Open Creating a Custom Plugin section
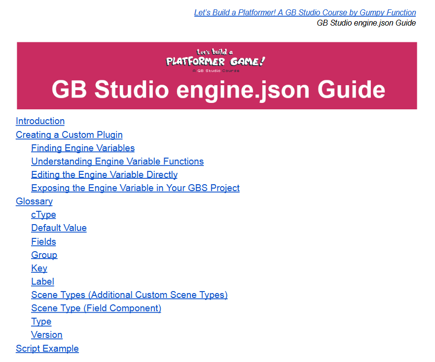The height and width of the screenshot is (362, 435). click(x=69, y=134)
